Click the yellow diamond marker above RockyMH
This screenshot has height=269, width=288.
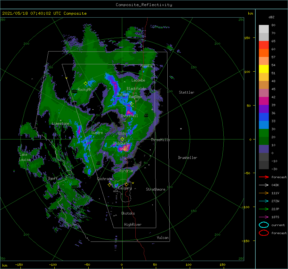point(85,83)
